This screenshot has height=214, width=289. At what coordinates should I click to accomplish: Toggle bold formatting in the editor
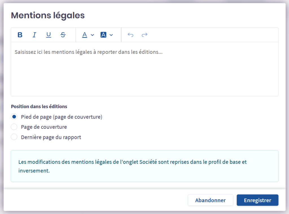point(20,35)
